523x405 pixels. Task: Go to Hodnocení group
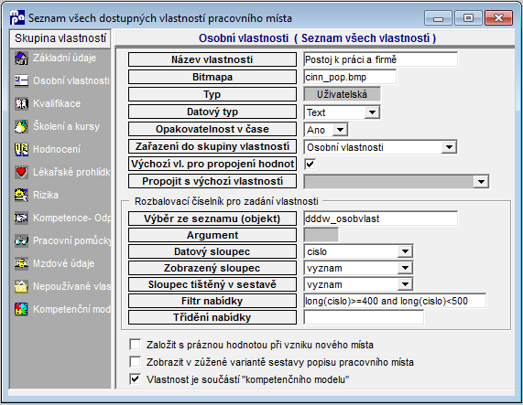click(57, 149)
